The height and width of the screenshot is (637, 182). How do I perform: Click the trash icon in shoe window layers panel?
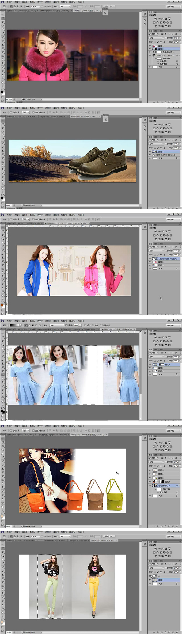tap(177, 208)
